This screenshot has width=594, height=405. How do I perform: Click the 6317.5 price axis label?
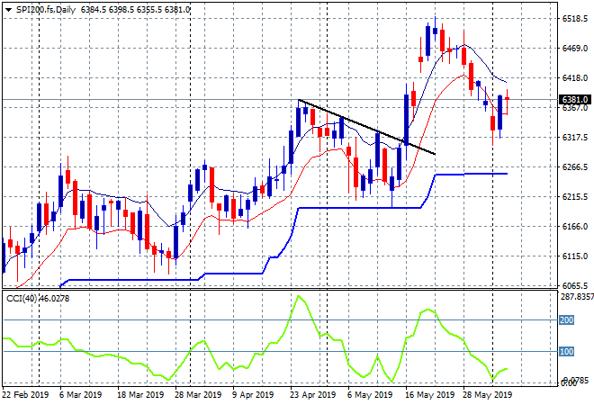[575, 137]
